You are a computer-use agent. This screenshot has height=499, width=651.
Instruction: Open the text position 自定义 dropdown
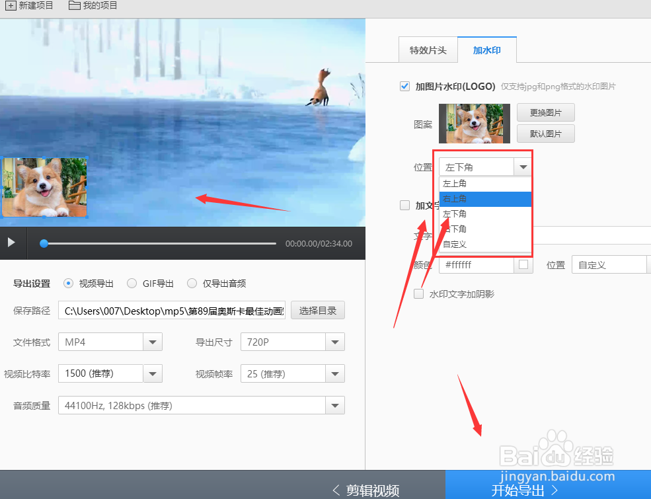(x=609, y=264)
